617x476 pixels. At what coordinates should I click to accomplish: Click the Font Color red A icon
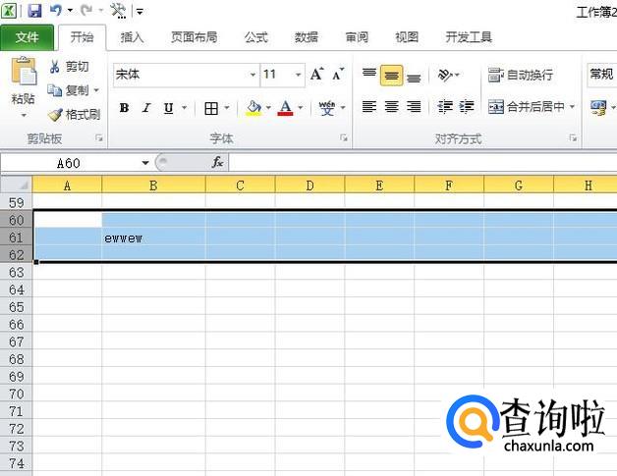(285, 108)
